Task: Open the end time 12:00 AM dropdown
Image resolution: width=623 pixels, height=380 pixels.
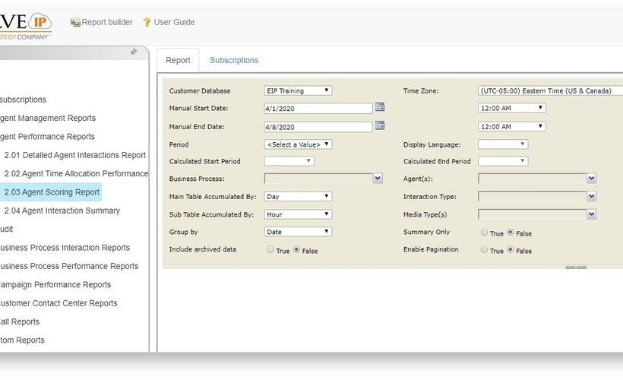Action: pyautogui.click(x=512, y=126)
